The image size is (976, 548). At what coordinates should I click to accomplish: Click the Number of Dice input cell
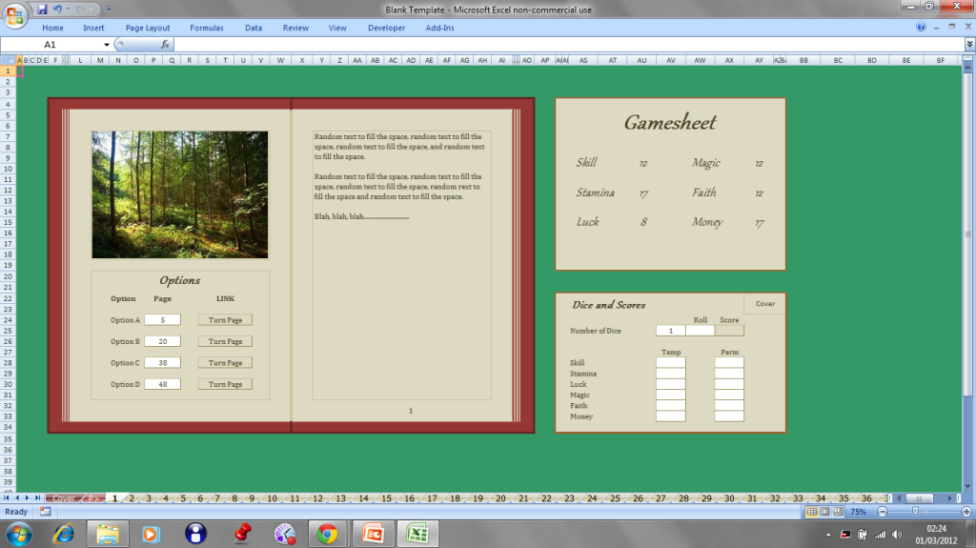click(670, 331)
